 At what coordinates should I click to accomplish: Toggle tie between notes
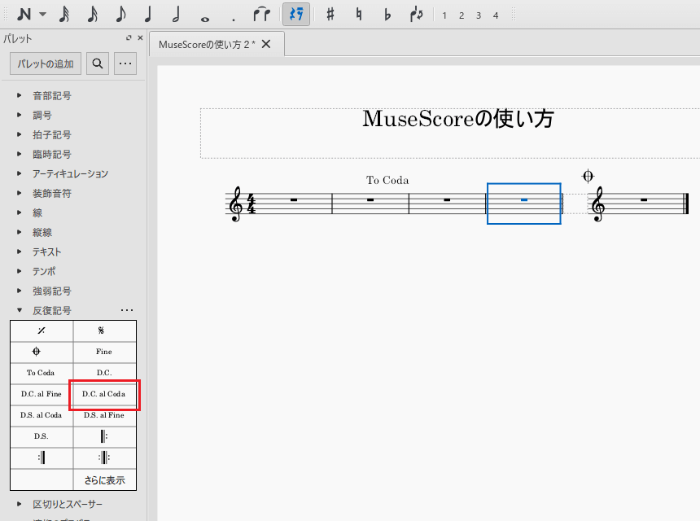(x=261, y=15)
